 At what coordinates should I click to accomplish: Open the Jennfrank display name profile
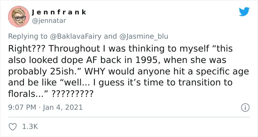pos(59,12)
